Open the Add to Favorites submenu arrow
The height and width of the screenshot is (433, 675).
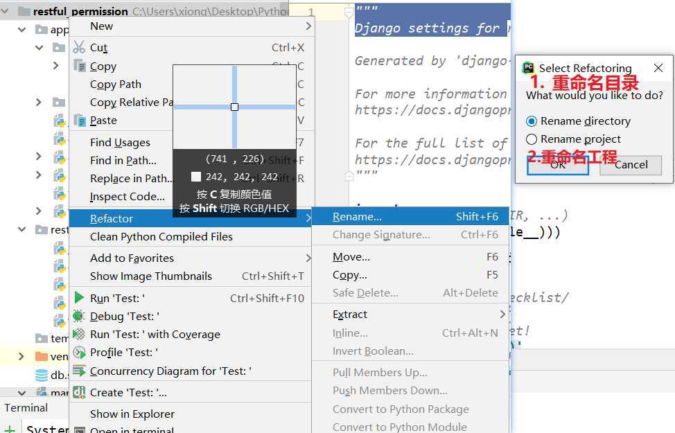pyautogui.click(x=308, y=258)
